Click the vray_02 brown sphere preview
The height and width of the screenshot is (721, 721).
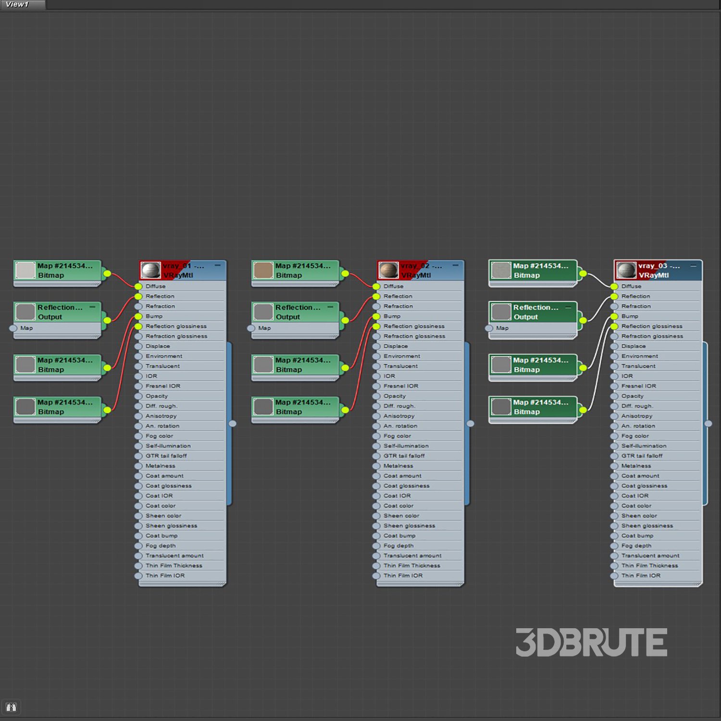pos(388,270)
